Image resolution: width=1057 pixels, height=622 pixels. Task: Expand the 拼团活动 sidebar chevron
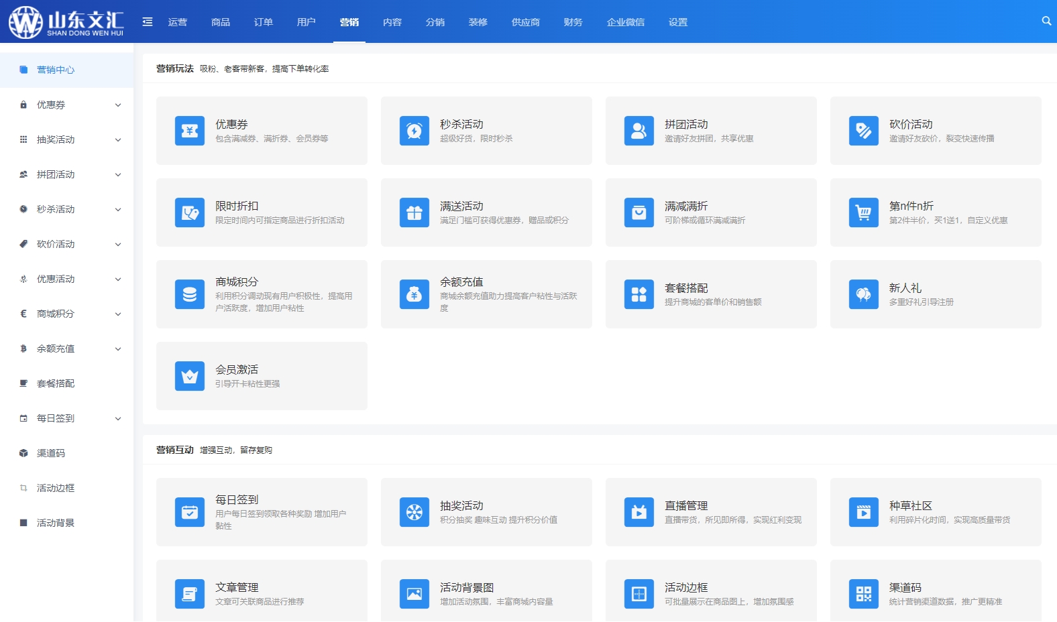click(x=118, y=174)
